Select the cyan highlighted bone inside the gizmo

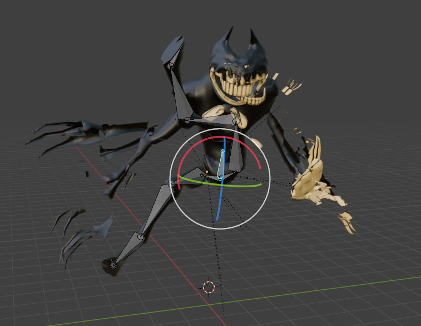point(221,164)
